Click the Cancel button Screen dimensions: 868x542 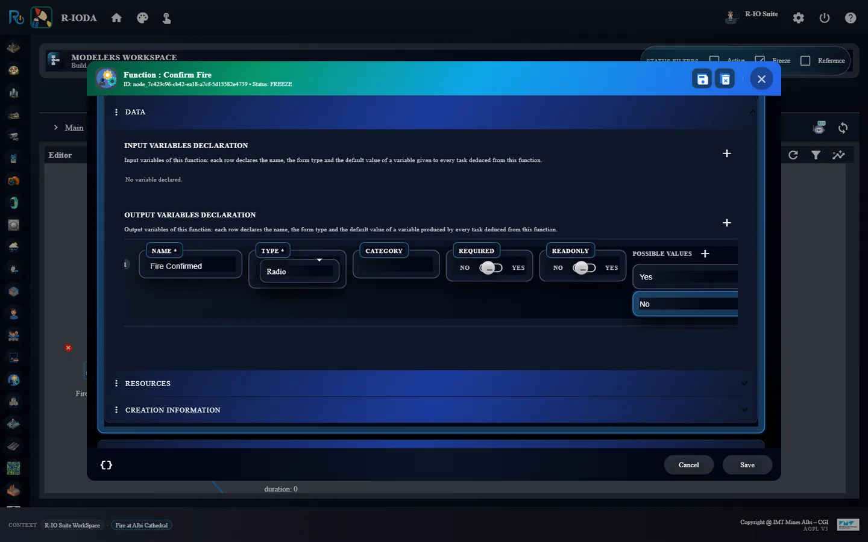tap(688, 465)
